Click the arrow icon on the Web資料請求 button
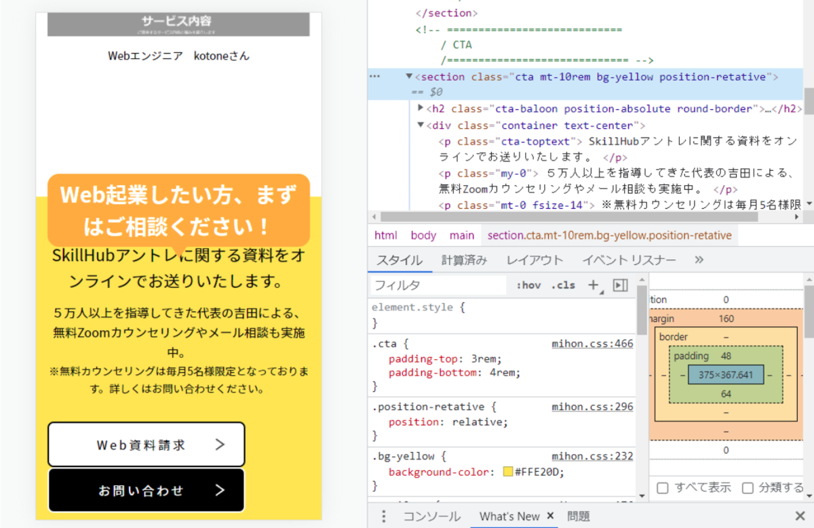814x528 pixels. (220, 445)
